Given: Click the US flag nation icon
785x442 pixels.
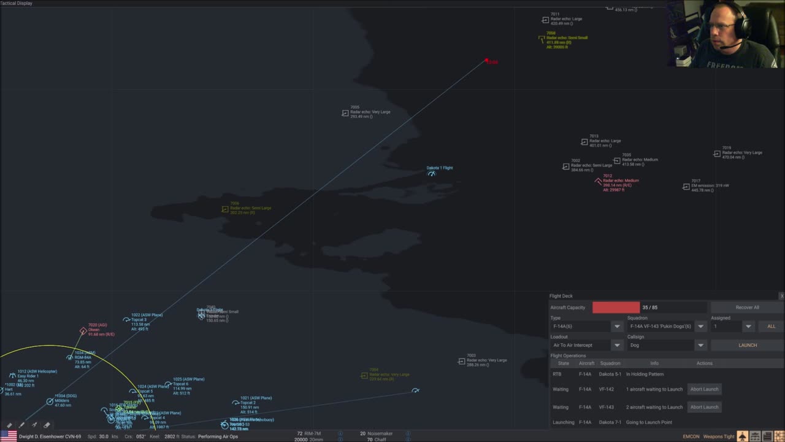Looking at the screenshot, I should [x=8, y=436].
